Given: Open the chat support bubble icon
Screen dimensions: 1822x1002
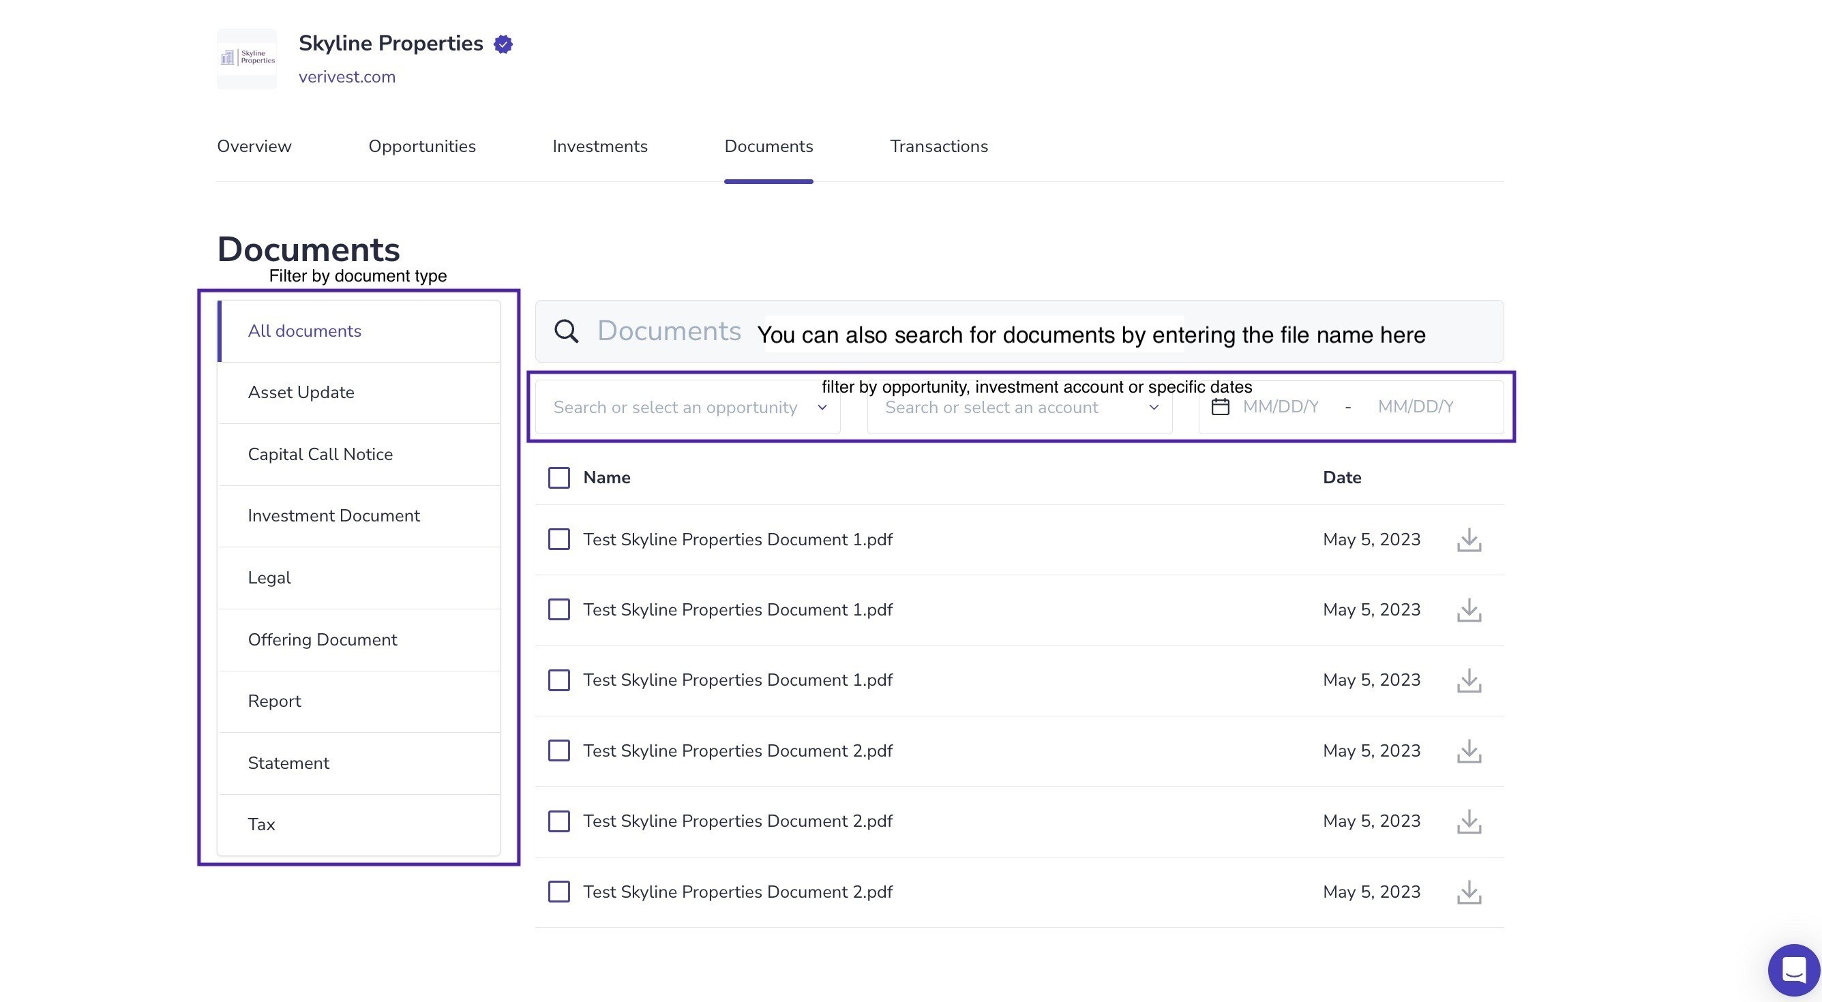Looking at the screenshot, I should [x=1794, y=970].
